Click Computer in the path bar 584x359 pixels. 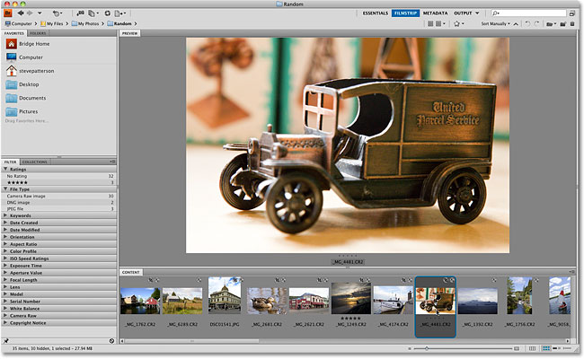click(19, 23)
